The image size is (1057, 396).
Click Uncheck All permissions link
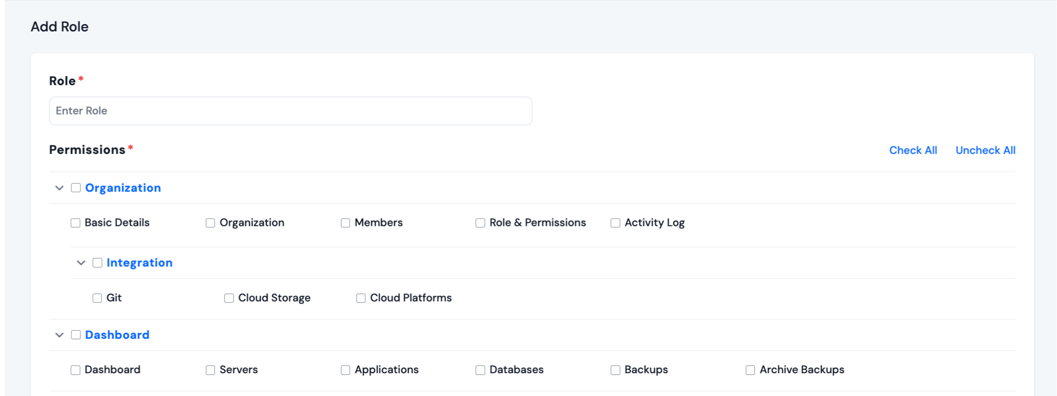click(x=985, y=150)
